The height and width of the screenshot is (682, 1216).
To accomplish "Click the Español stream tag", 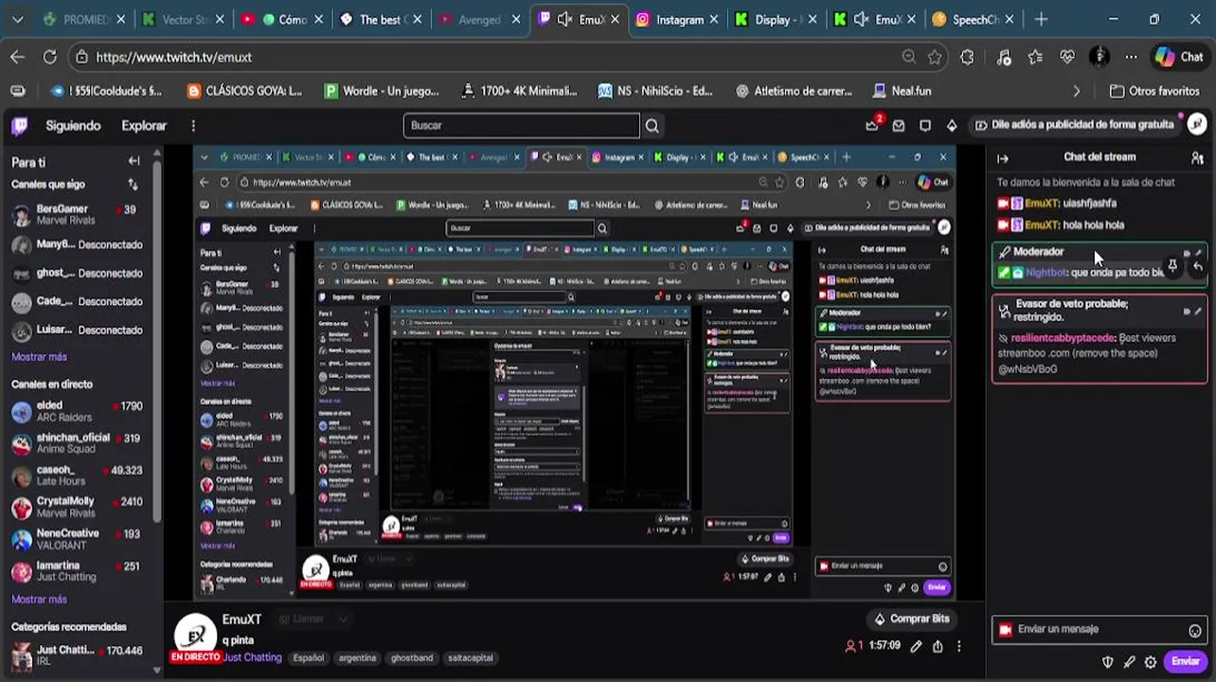I will point(308,658).
